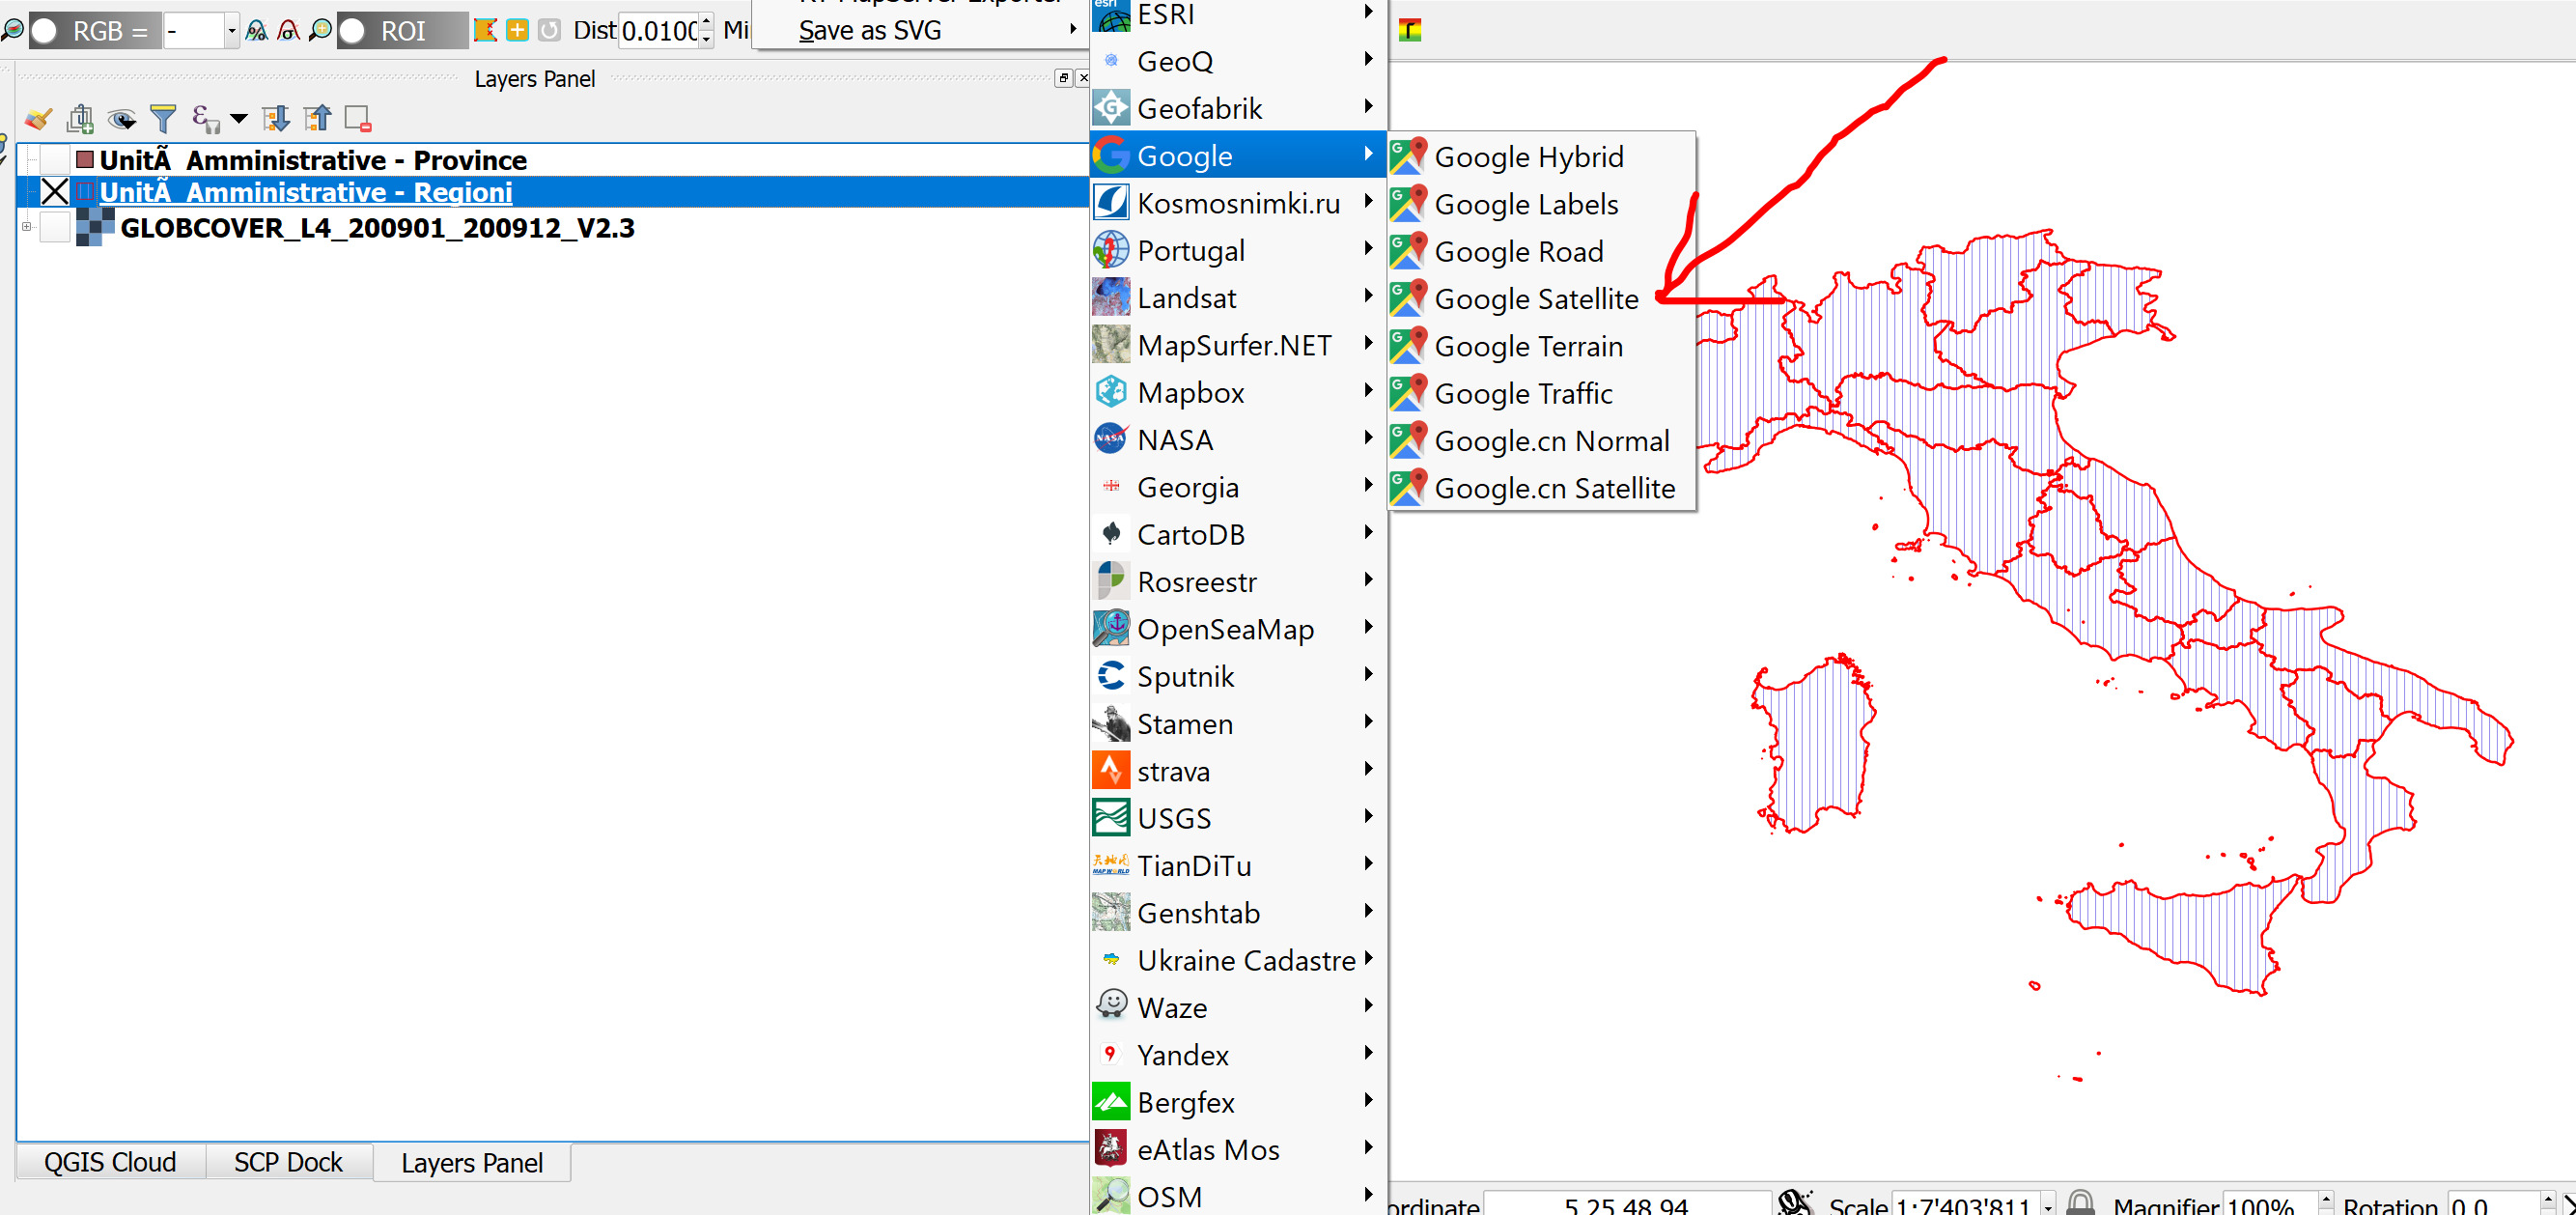The height and width of the screenshot is (1215, 2576).
Task: Choose Google.cn Normal basemap
Action: click(1540, 440)
